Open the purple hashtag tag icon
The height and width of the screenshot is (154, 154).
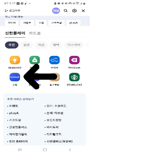coord(74,60)
